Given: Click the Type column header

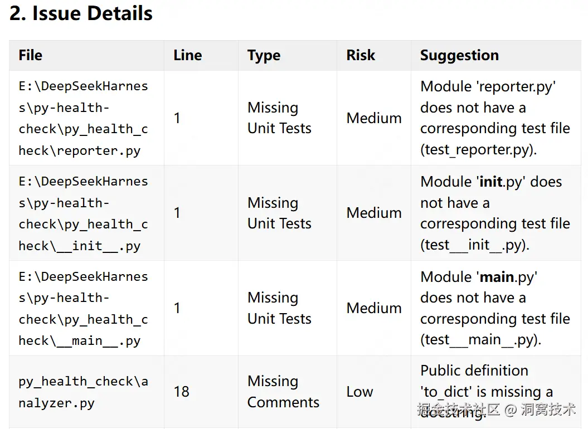Looking at the screenshot, I should point(264,56).
